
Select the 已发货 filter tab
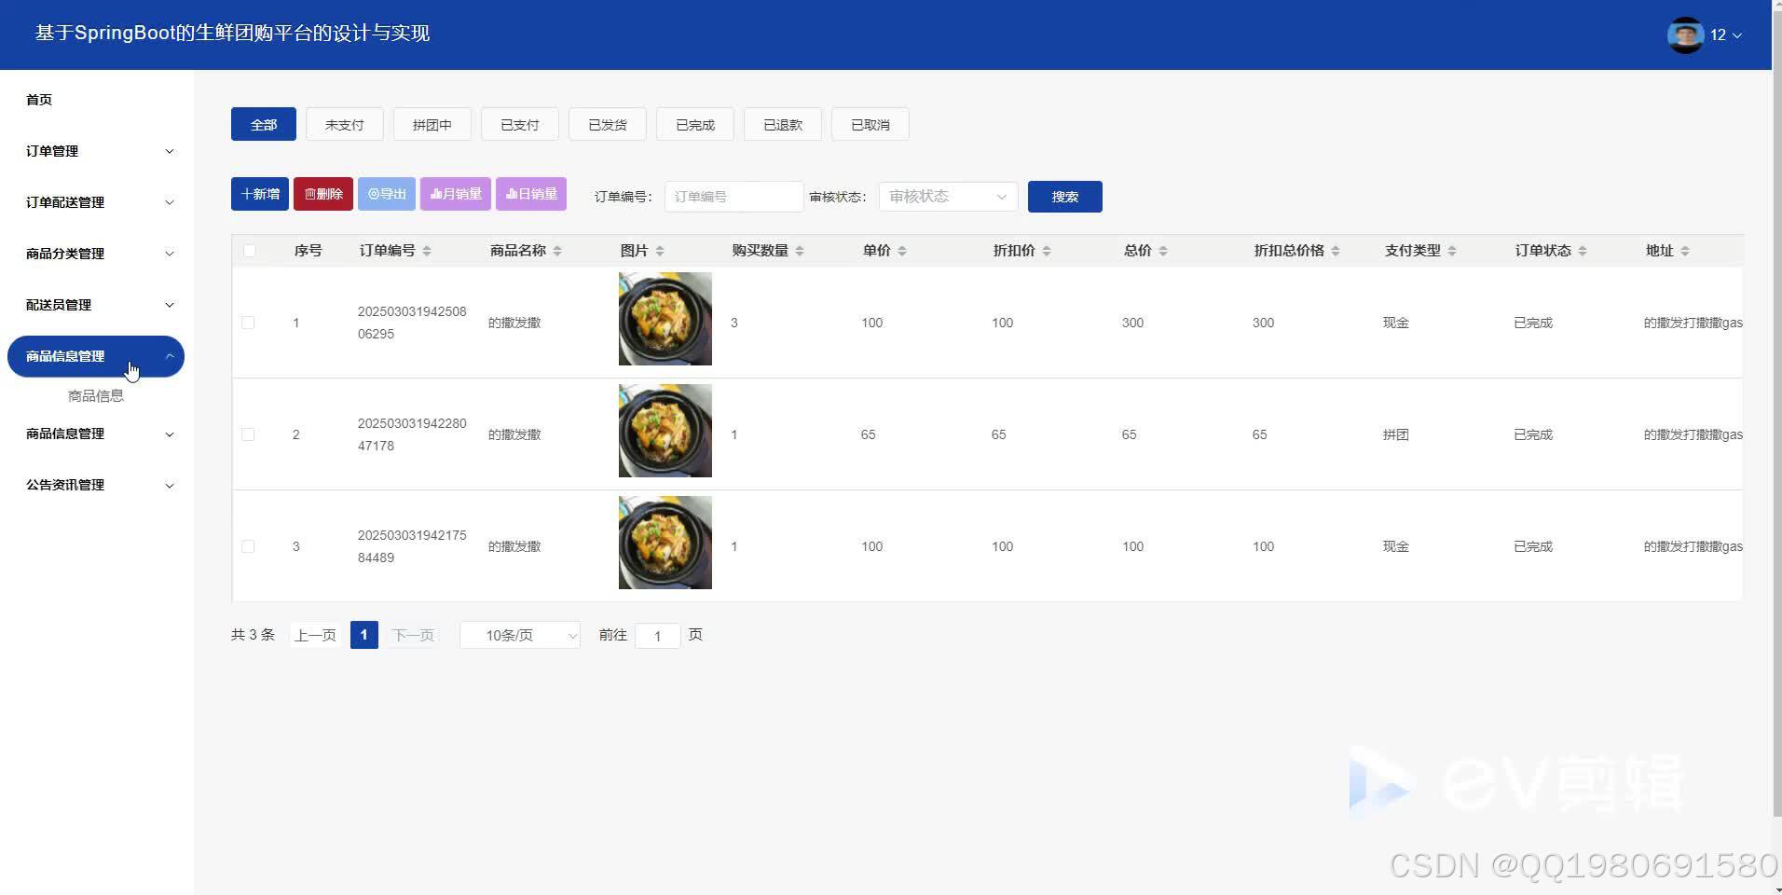pos(608,124)
